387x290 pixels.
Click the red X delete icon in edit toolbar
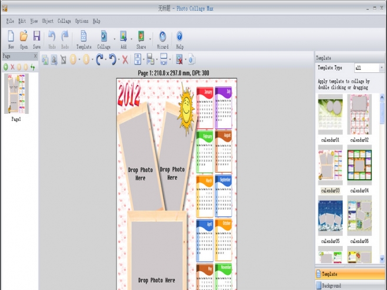pos(125,59)
